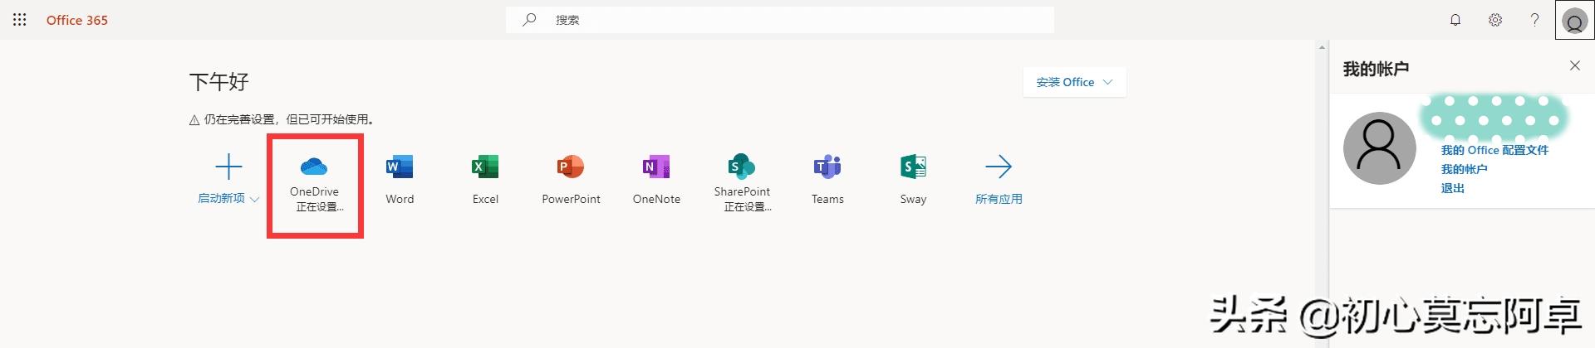Click the Teams label text
The height and width of the screenshot is (348, 1595).
coord(827,199)
